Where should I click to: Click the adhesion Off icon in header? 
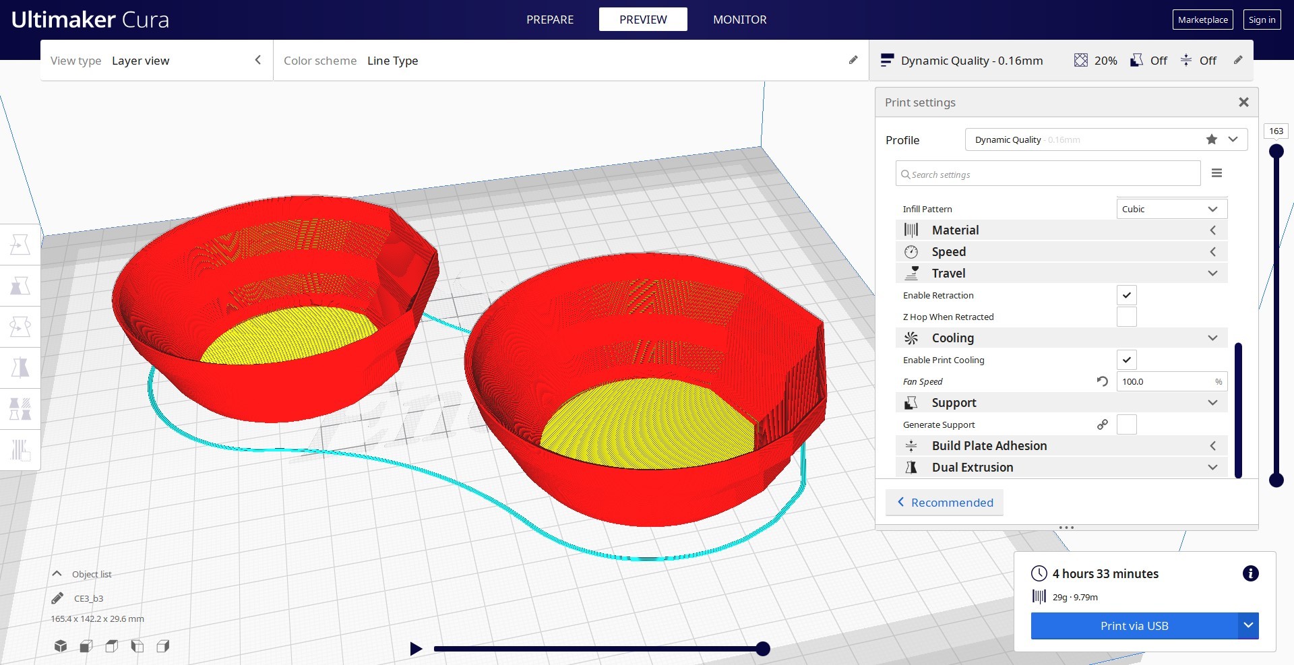tap(1186, 60)
